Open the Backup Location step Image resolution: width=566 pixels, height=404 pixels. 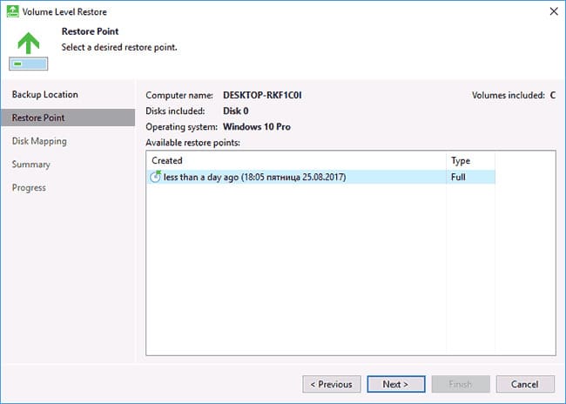pyautogui.click(x=44, y=95)
